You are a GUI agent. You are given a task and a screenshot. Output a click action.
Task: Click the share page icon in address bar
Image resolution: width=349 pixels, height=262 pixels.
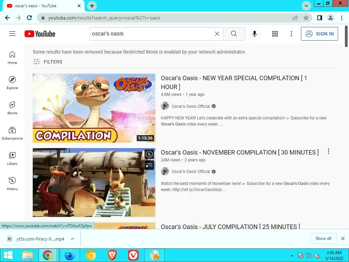click(295, 18)
